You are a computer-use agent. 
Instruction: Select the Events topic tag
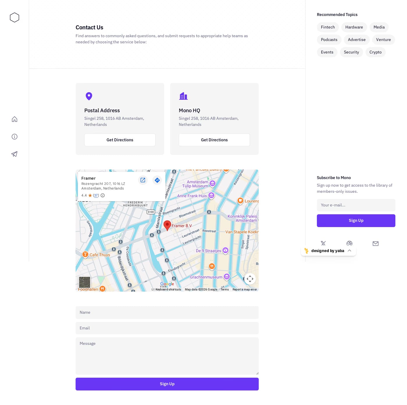pyautogui.click(x=327, y=52)
